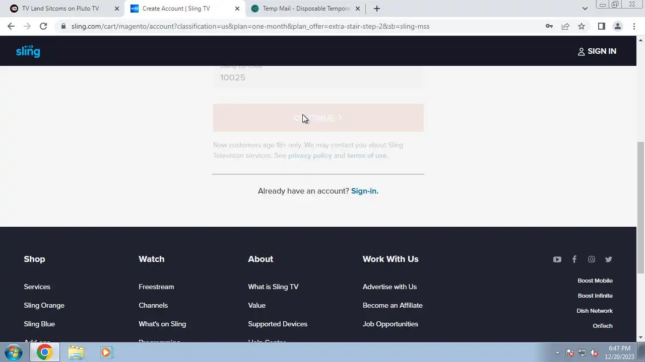Open Sling Blue footer link

[39, 324]
